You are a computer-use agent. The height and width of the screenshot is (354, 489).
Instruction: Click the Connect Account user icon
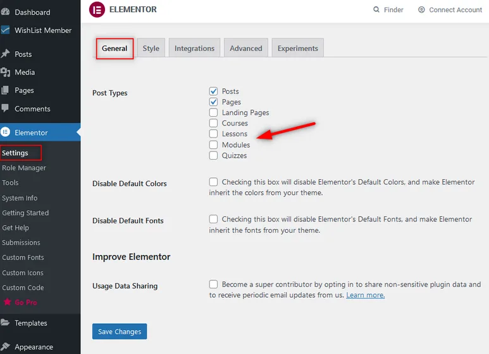coord(421,9)
